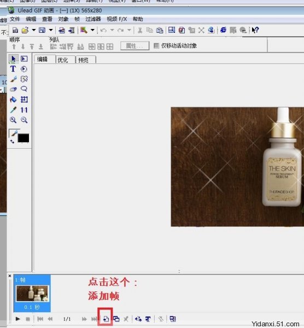This screenshot has height=328, width=304.
Task: Click the Add frame button
Action: point(106,319)
